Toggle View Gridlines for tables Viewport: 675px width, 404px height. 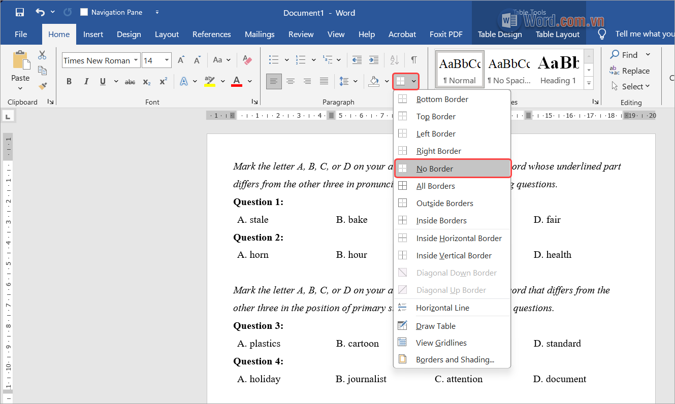pyautogui.click(x=453, y=343)
